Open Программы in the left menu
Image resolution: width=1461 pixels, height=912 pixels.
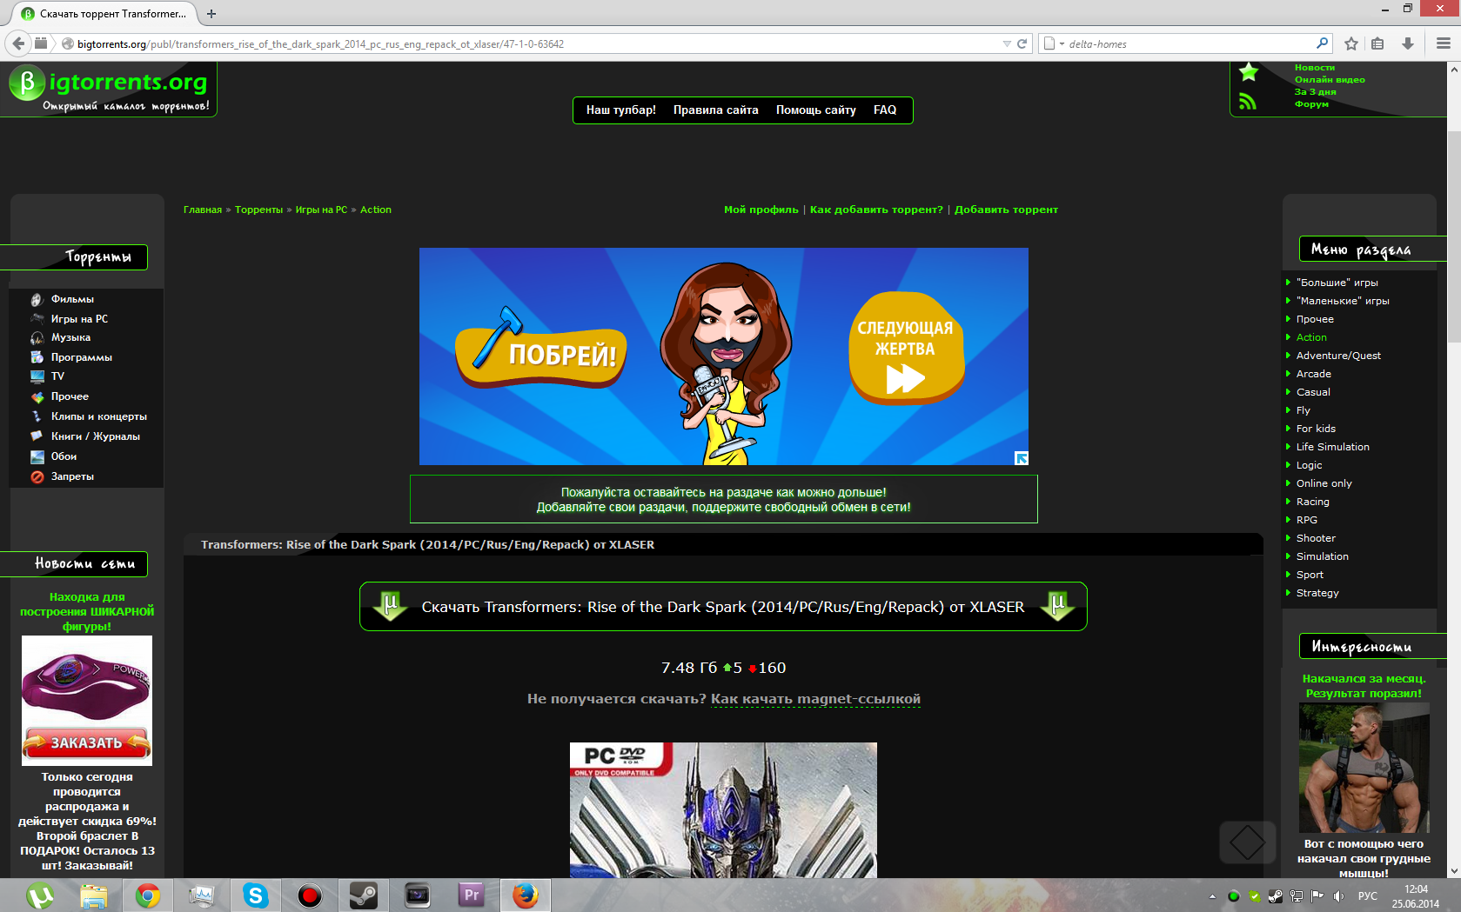(x=81, y=357)
